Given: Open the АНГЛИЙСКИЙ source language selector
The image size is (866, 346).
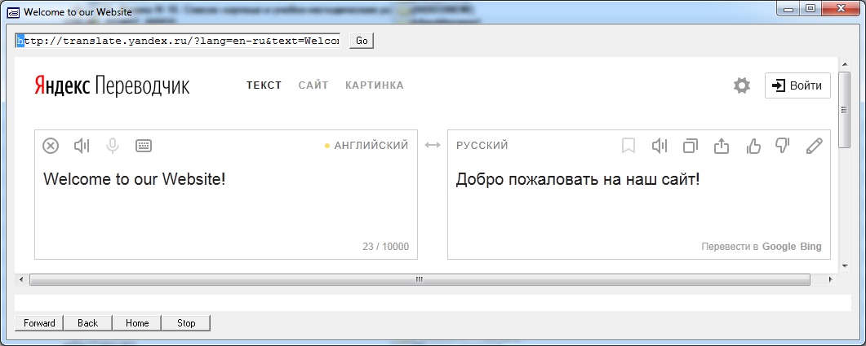Looking at the screenshot, I should coord(371,146).
